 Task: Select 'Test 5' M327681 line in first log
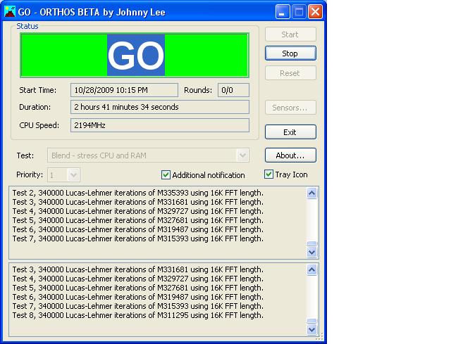pos(138,220)
